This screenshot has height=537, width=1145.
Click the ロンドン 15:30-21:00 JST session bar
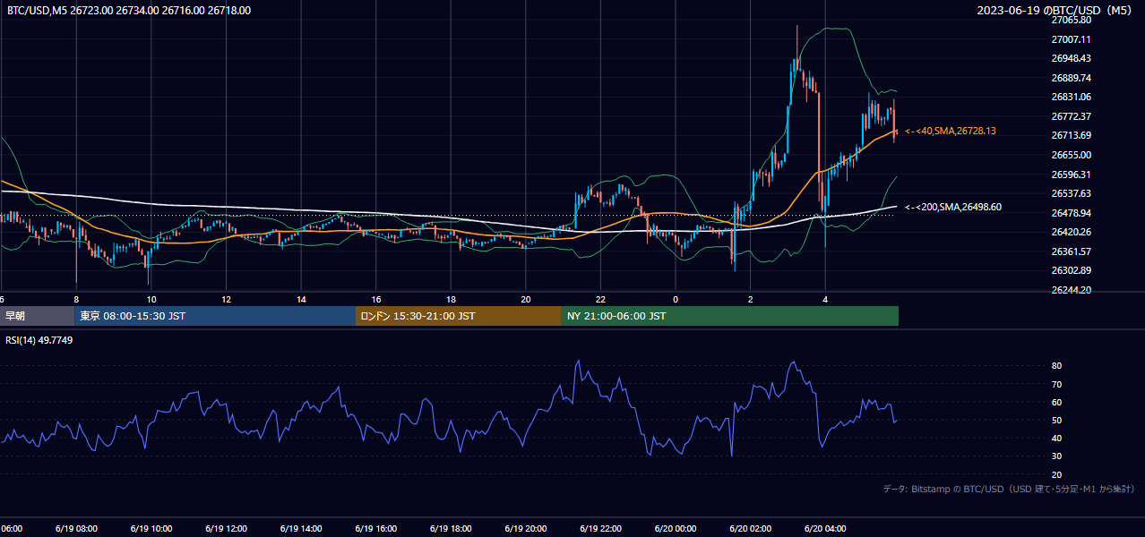coord(459,316)
